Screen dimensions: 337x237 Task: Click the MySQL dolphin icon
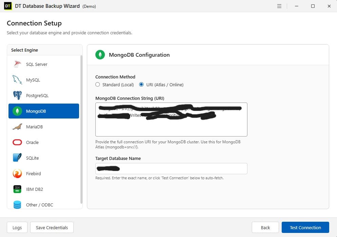pos(17,80)
